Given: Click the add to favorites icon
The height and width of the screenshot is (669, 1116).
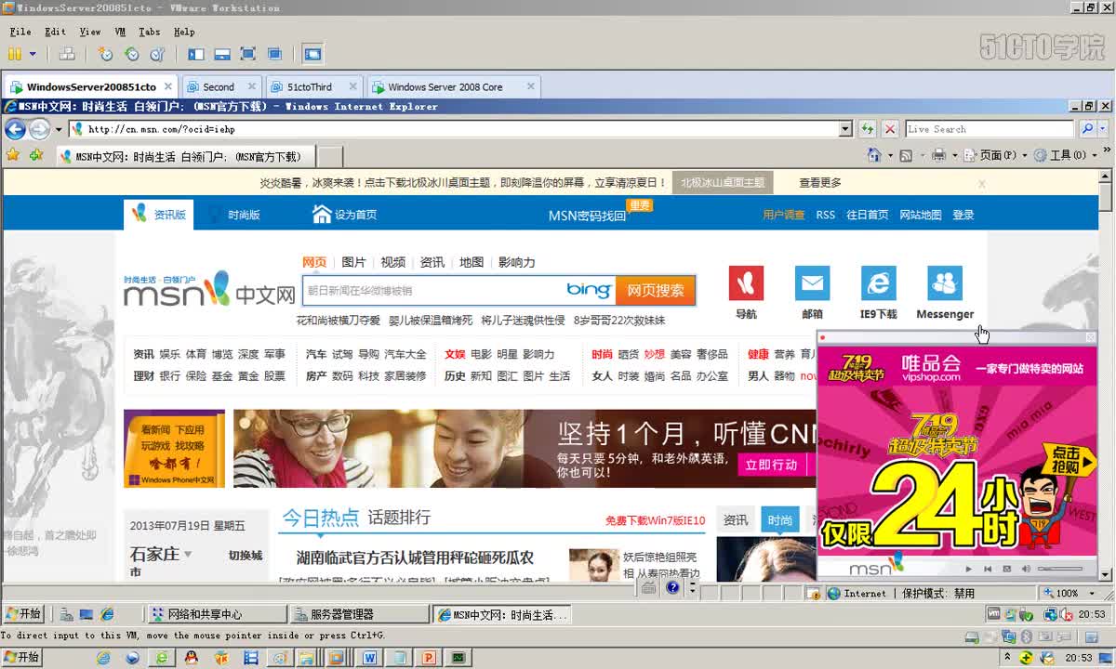Looking at the screenshot, I should [x=36, y=155].
